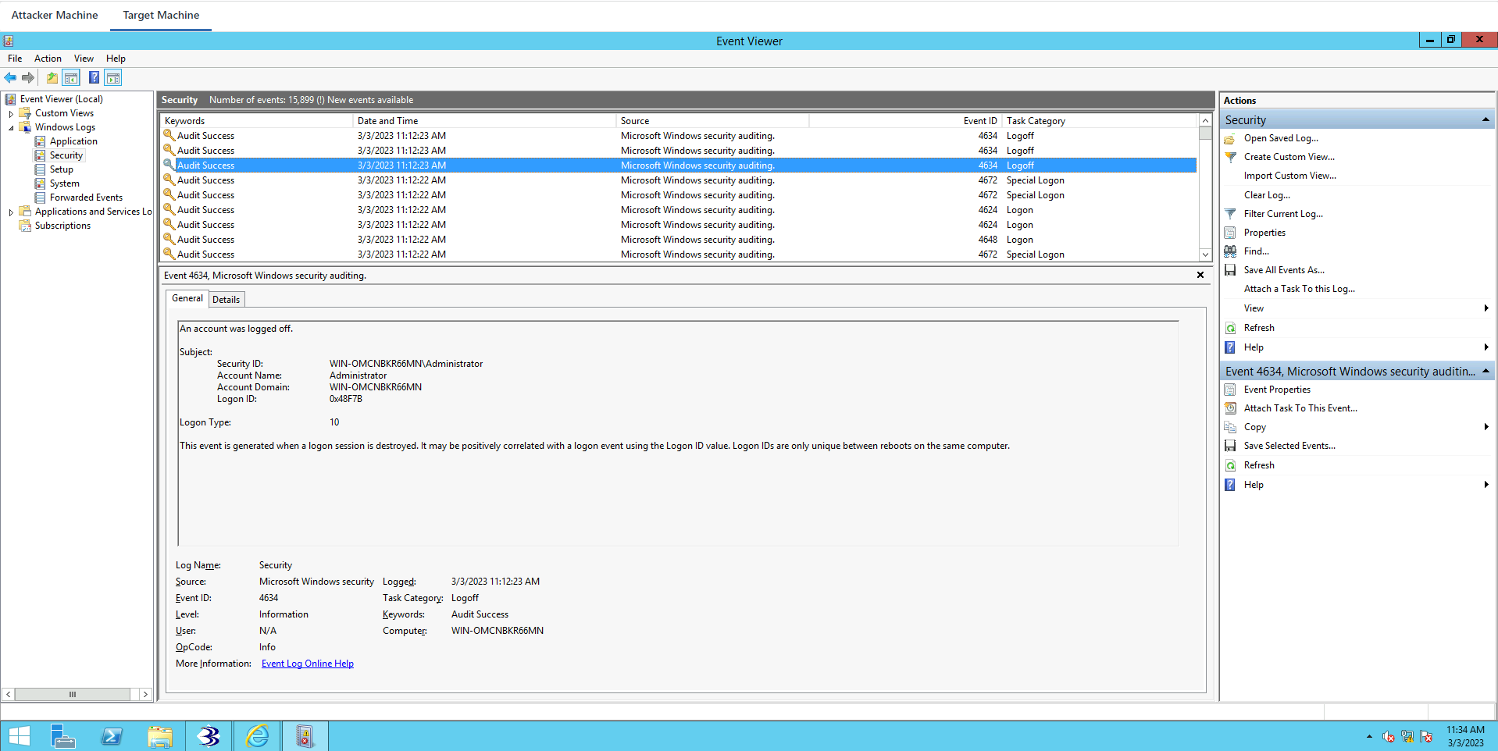
Task: Sort by the Date and Time column header
Action: [484, 121]
